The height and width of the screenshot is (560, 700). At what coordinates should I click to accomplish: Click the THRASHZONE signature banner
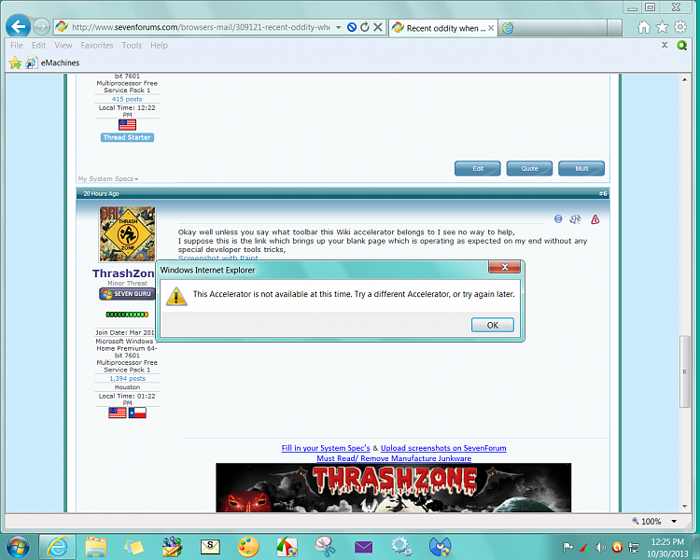tap(393, 487)
